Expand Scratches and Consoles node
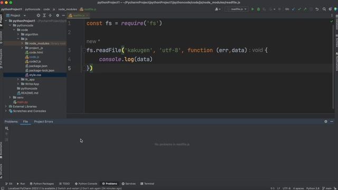 coord(6,111)
